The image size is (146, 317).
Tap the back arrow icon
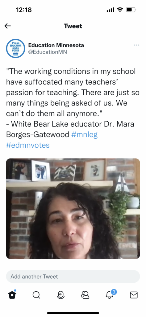(8, 26)
